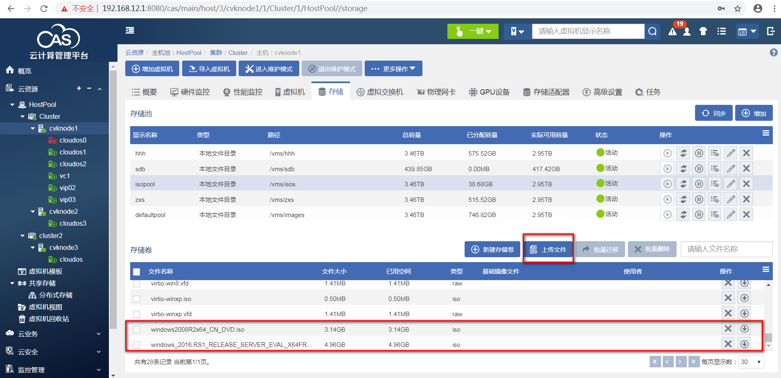Open the page size dropdown showing 30

(x=751, y=362)
